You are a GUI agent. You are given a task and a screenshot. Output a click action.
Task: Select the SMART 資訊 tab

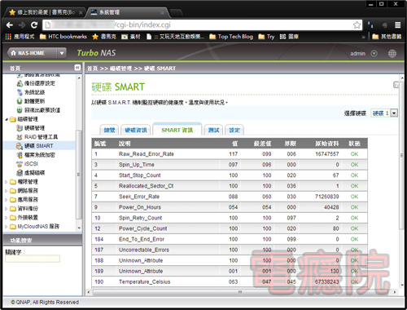click(x=177, y=130)
